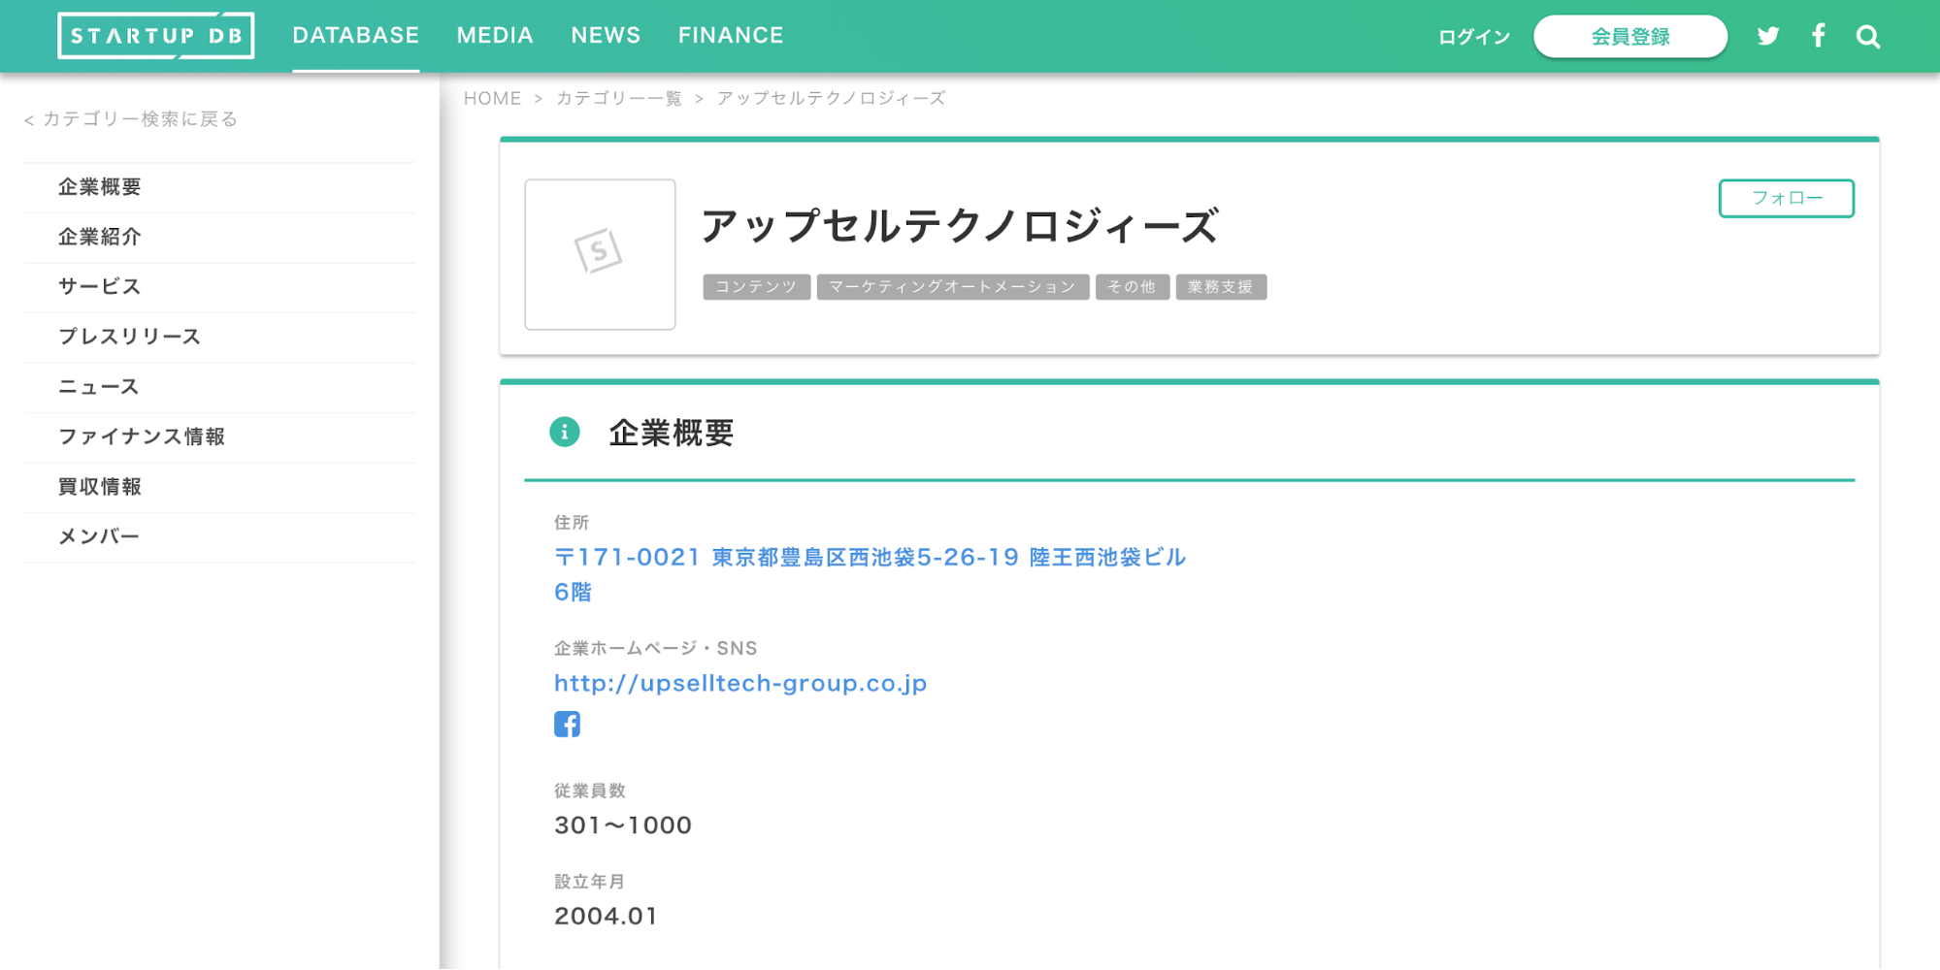This screenshot has width=1940, height=970.
Task: Click the 企業ホームページ・SNS label
Action: pyautogui.click(x=655, y=648)
